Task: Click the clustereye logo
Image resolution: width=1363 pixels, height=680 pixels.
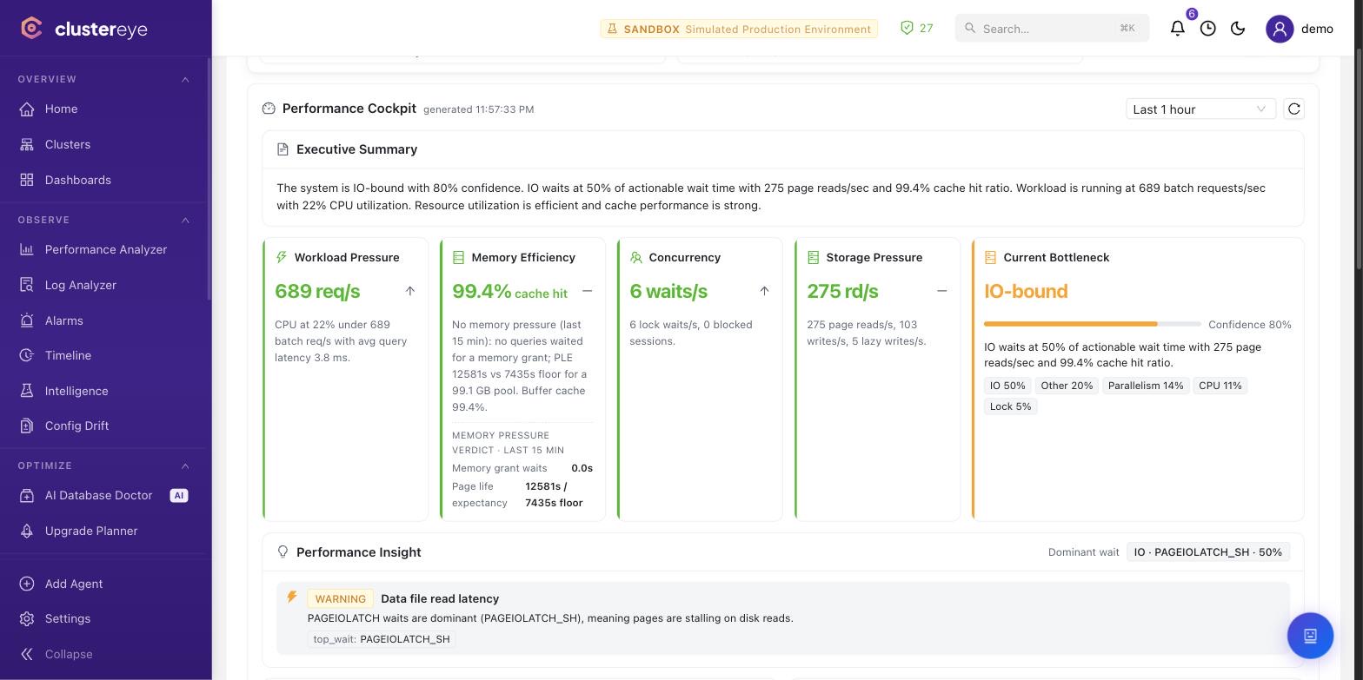Action: coord(84,29)
